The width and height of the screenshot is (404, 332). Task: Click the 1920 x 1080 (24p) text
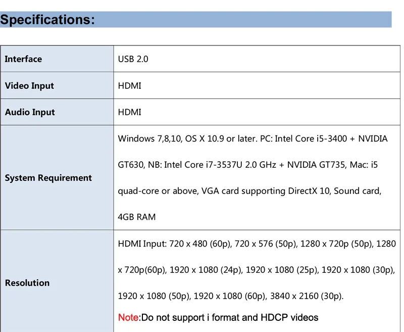[x=206, y=270]
